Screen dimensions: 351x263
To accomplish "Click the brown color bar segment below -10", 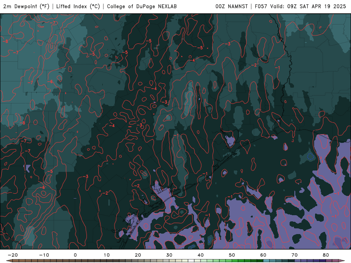I will click(47, 261).
